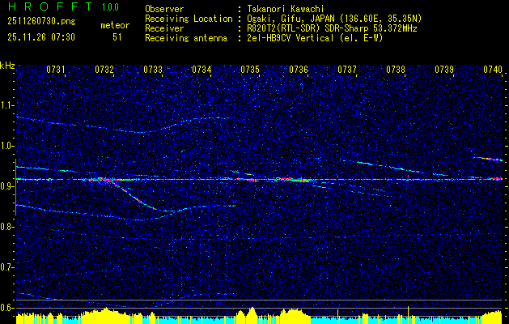Click the 1.0 kHz axis label
Image resolution: width=509 pixels, height=324 pixels.
7,146
